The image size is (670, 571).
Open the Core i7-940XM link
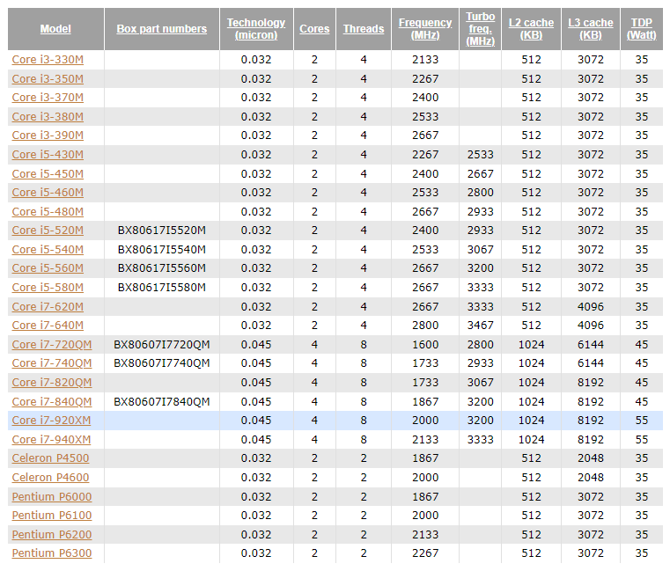(51, 439)
